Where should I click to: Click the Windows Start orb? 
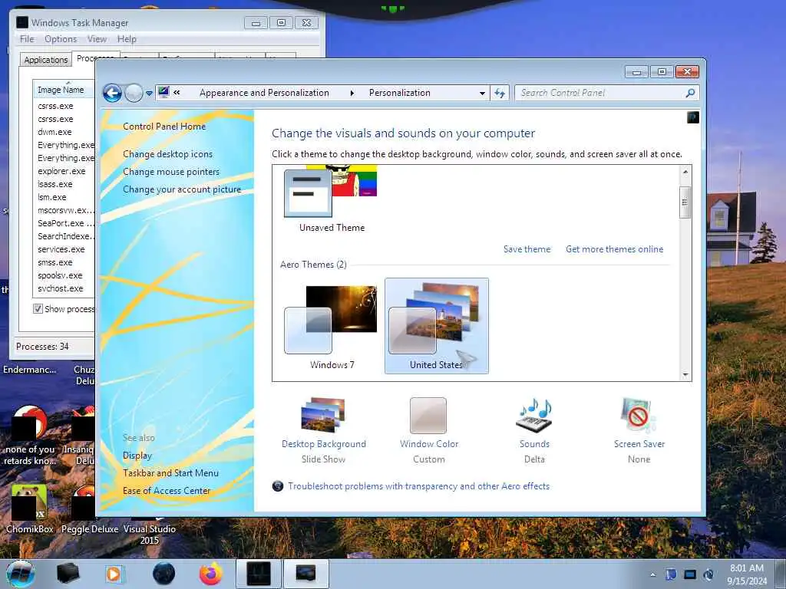[21, 574]
